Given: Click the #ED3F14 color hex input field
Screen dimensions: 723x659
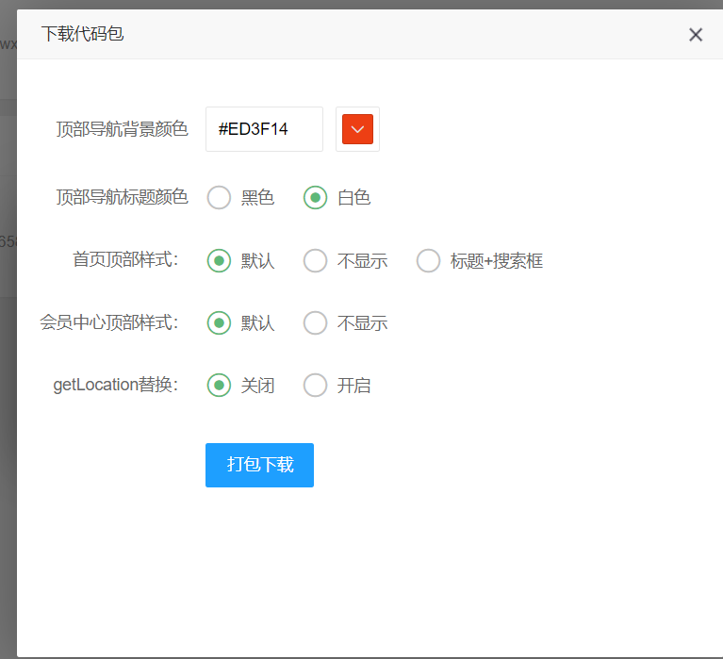Looking at the screenshot, I should tap(264, 129).
